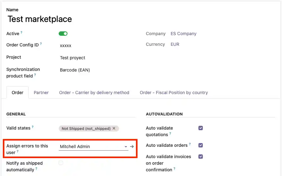Expand the Assign errors user dropdown arrow
This screenshot has width=282, height=176.
tap(126, 147)
